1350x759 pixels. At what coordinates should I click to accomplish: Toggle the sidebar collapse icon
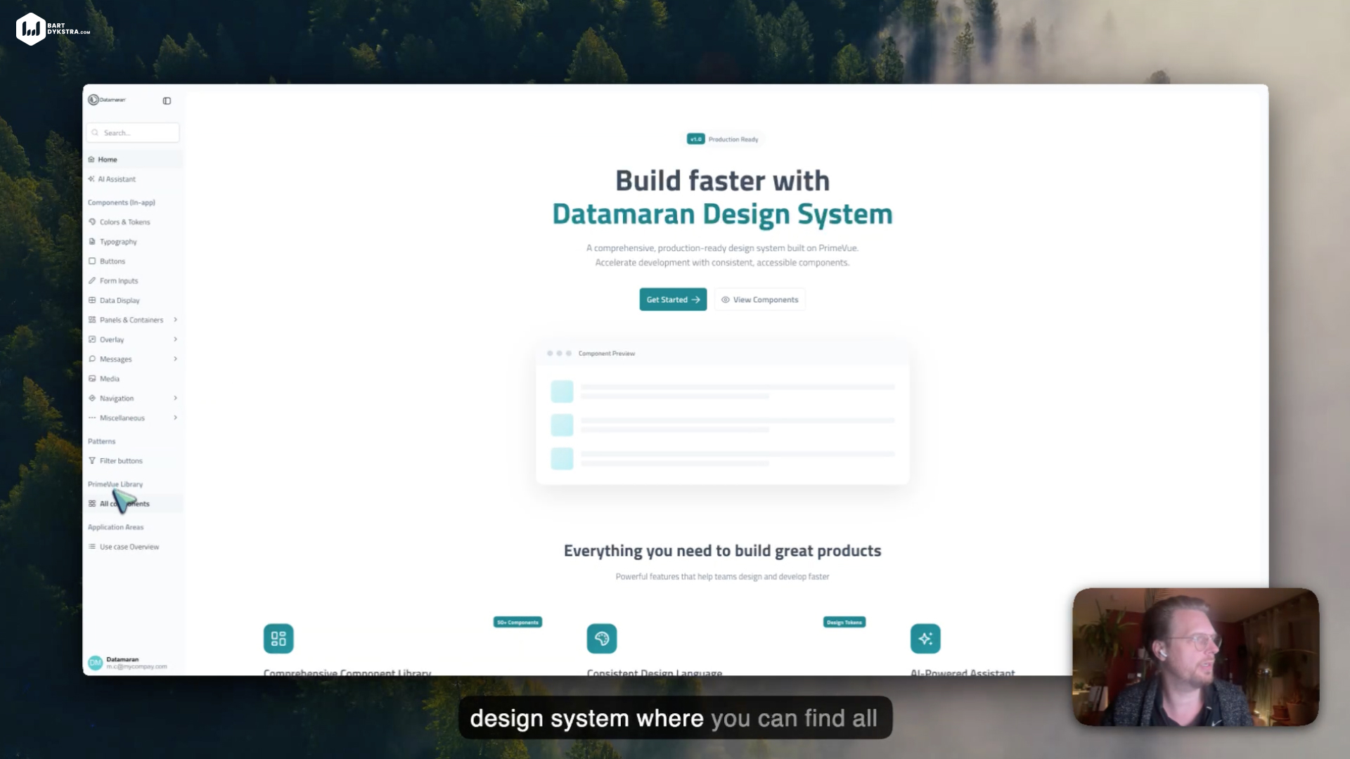(x=167, y=101)
